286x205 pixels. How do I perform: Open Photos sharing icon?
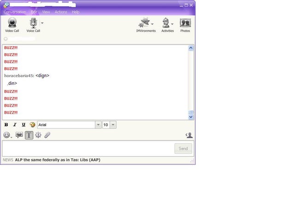click(185, 24)
